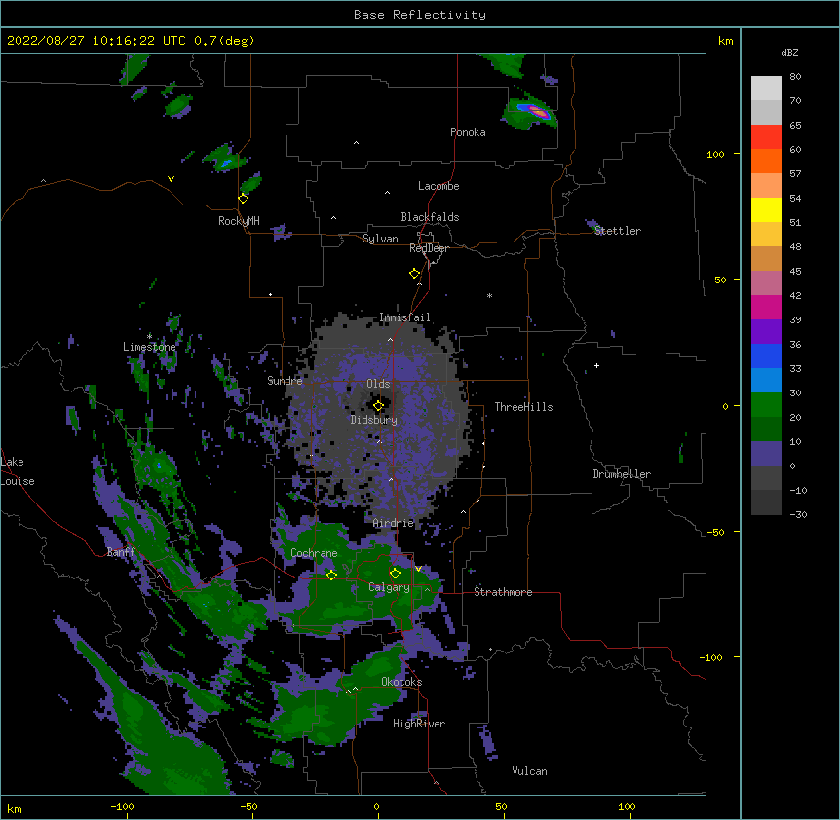Image resolution: width=840 pixels, height=820 pixels.
Task: Click the RedDeer city label
Action: 429,248
